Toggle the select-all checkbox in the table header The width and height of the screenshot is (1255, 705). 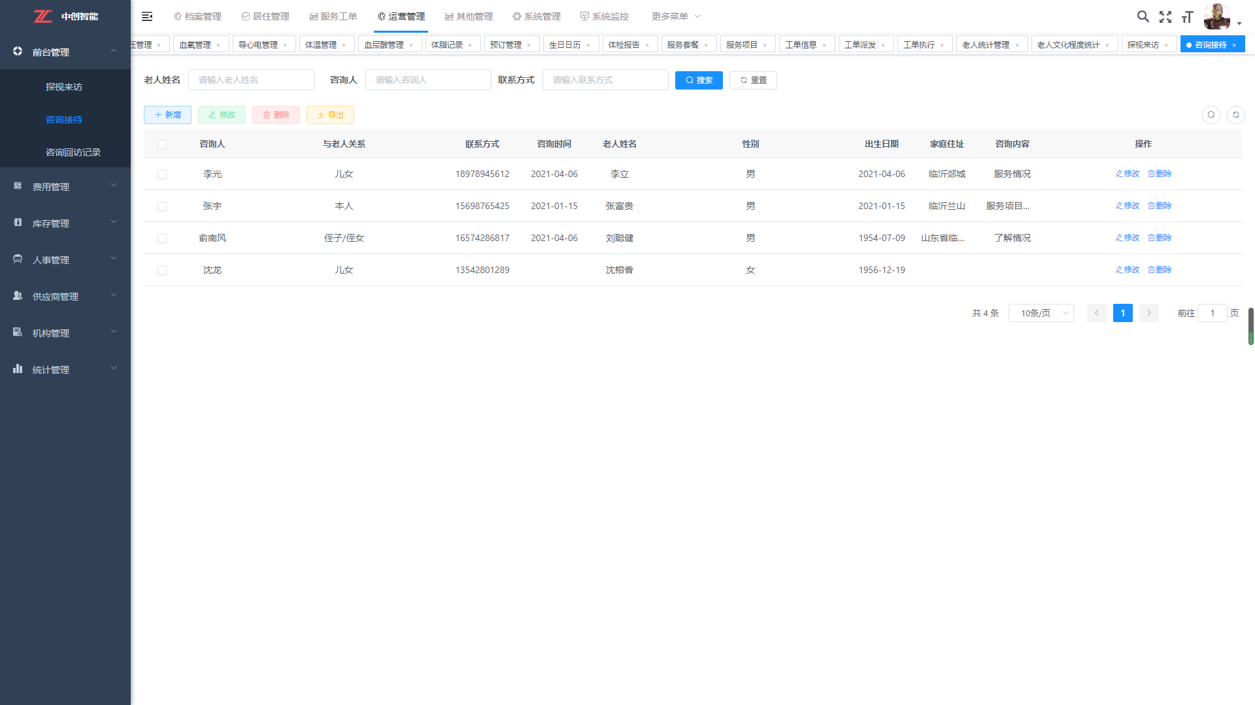point(162,144)
